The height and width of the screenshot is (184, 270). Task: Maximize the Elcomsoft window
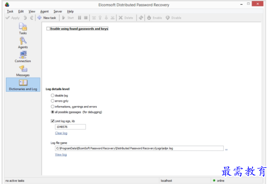[248, 4]
